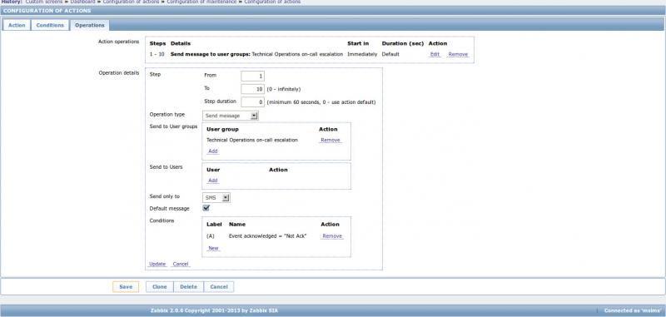Viewport: 666px width, 317px height.
Task: Click the 'Immediately' Start in value
Action: 362,54
